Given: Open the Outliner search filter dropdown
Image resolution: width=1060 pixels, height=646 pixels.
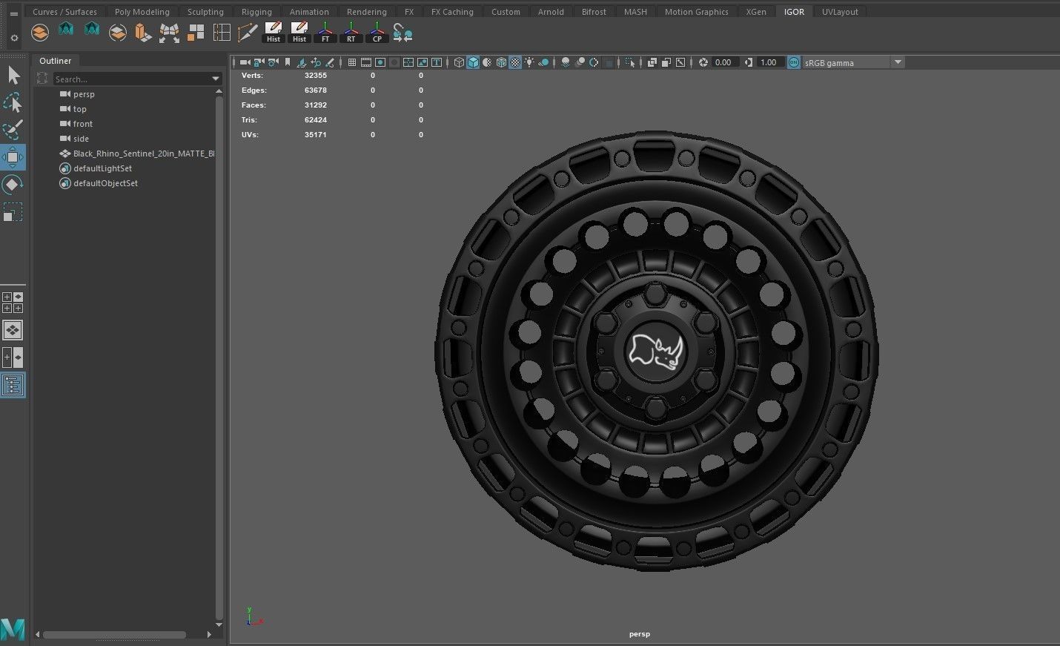Looking at the screenshot, I should 216,79.
